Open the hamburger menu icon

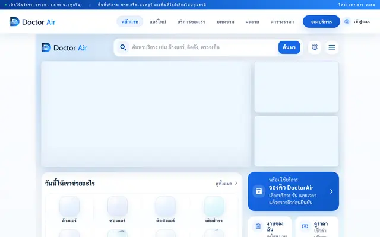tap(332, 47)
